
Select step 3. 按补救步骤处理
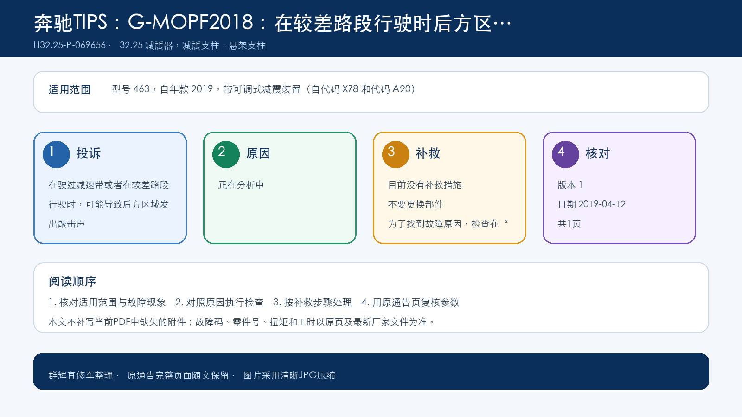point(313,303)
